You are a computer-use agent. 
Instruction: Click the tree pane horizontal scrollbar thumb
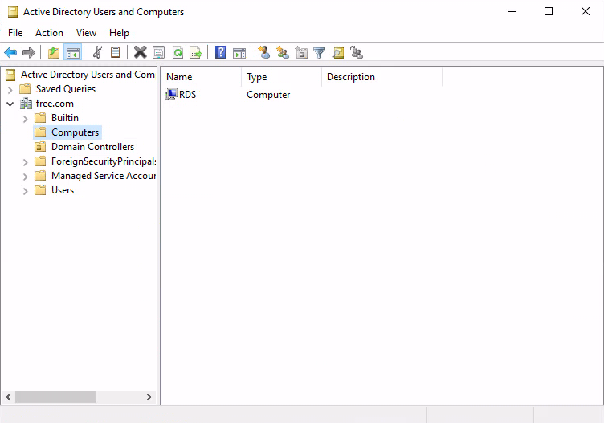click(x=55, y=397)
